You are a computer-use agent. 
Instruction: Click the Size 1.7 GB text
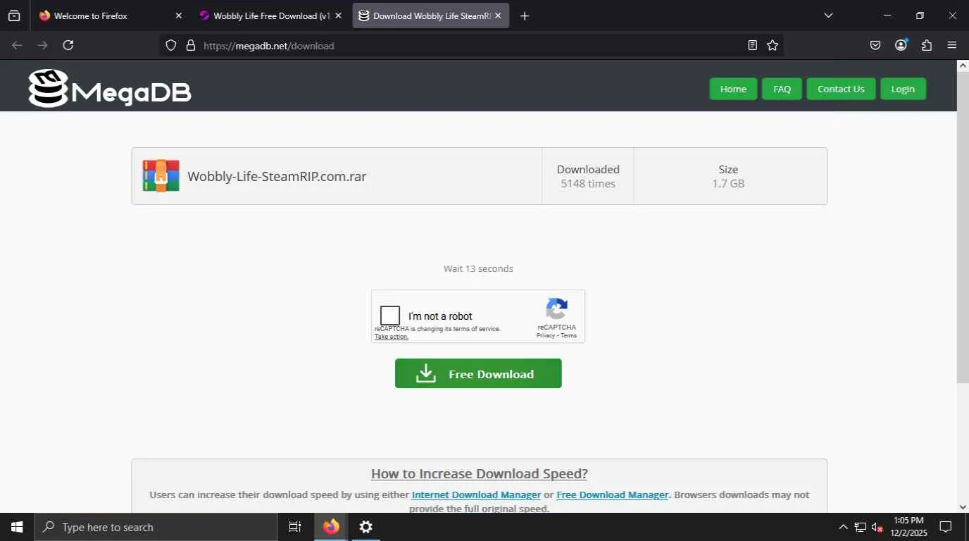(x=728, y=176)
